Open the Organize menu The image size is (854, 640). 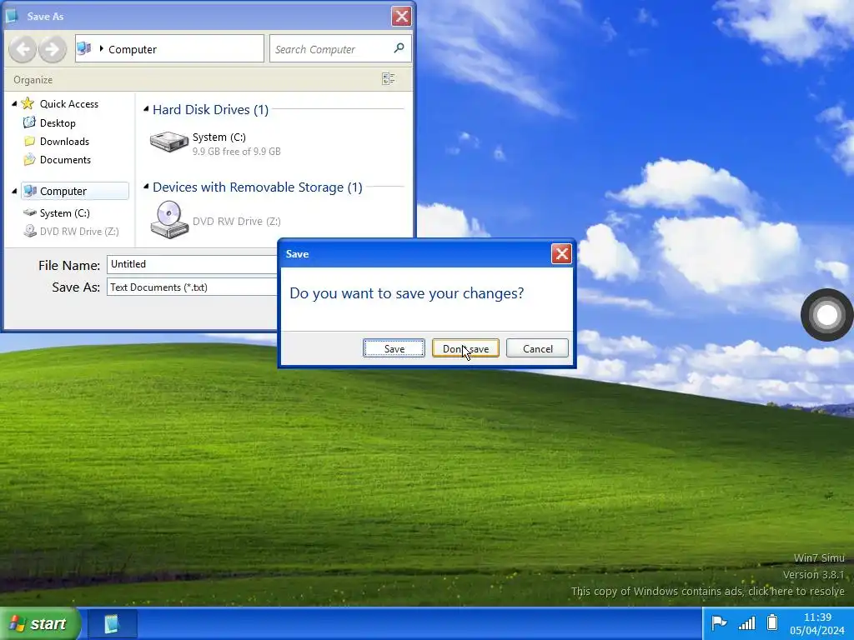33,80
